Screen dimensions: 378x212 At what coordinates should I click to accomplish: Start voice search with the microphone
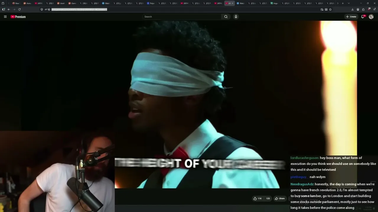click(236, 17)
